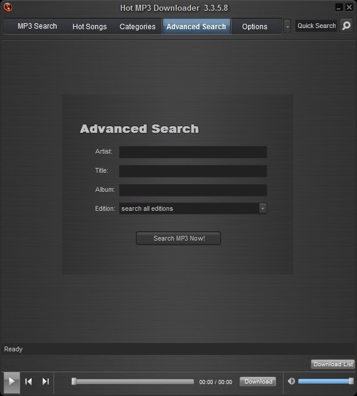Mute audio with the speaker icon
Image resolution: width=357 pixels, height=396 pixels.
291,381
